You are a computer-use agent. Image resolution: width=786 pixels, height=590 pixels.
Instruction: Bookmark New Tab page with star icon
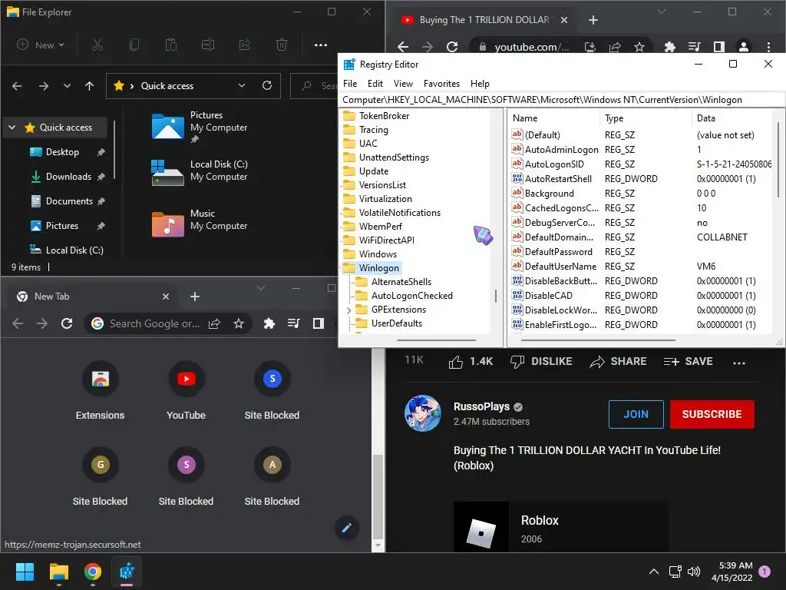coord(239,323)
